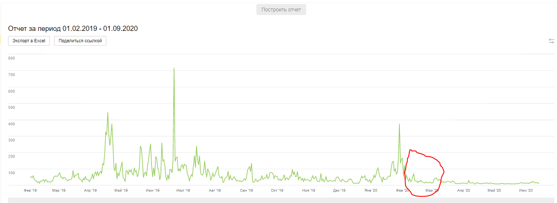Image resolution: width=557 pixels, height=203 pixels.
Task: Click the 'Ноя '19' axis label
Action: coord(308,190)
